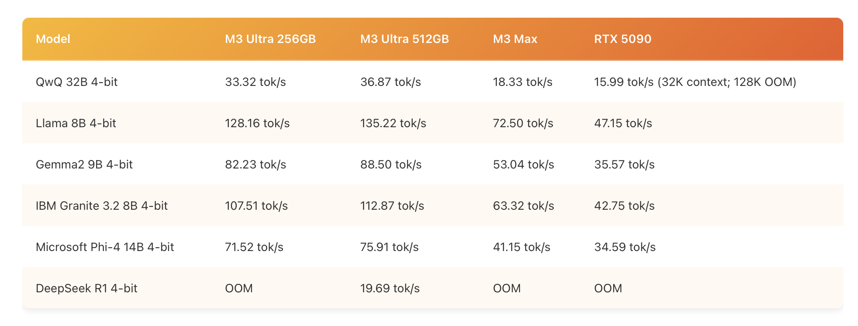Click the 15.99 tok/s 32K context cell
Screen dimensions: 858x326
(x=695, y=82)
